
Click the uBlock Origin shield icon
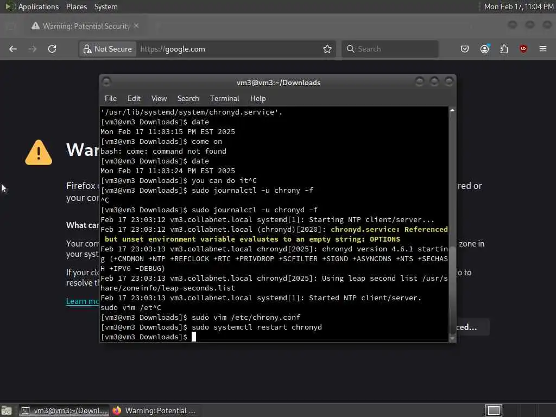(x=523, y=49)
